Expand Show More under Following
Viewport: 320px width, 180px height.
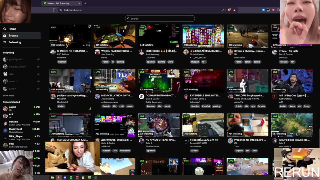[8, 95]
